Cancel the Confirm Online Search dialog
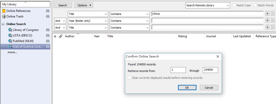 (209, 87)
